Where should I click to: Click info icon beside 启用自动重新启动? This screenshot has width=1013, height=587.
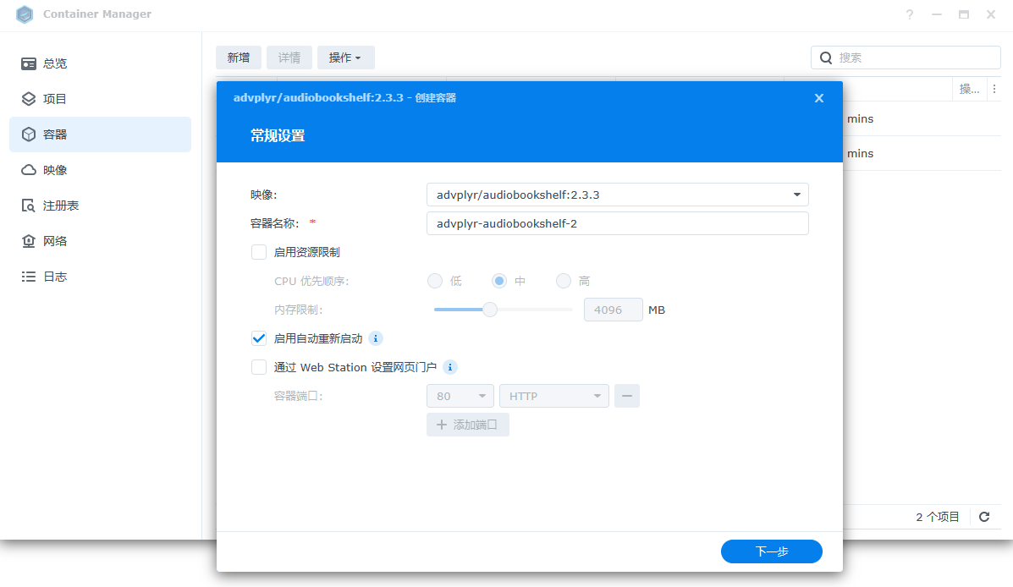pos(376,338)
